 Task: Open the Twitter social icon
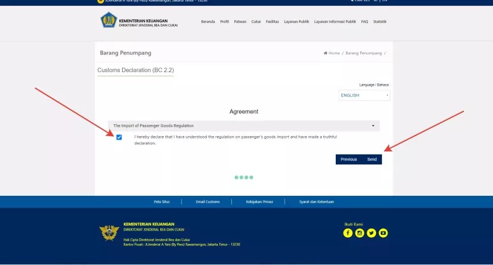point(371,233)
